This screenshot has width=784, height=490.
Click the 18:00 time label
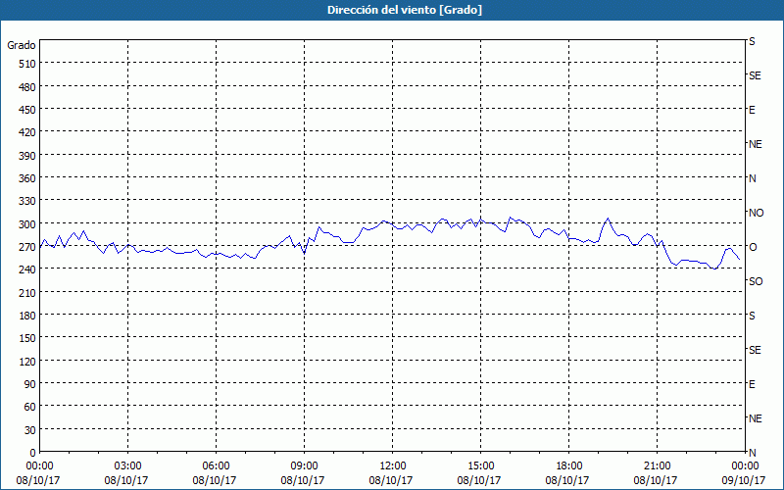569,466
